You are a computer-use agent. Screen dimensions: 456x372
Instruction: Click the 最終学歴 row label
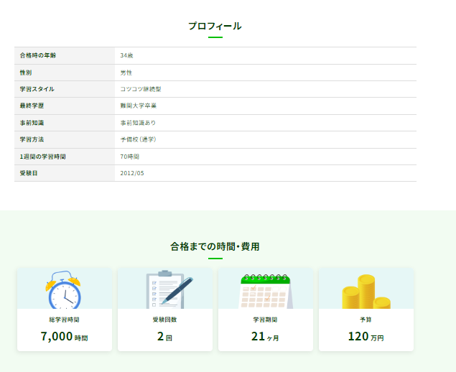32,106
